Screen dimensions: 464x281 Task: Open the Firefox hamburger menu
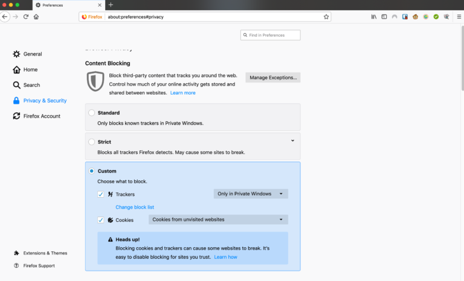[459, 17]
